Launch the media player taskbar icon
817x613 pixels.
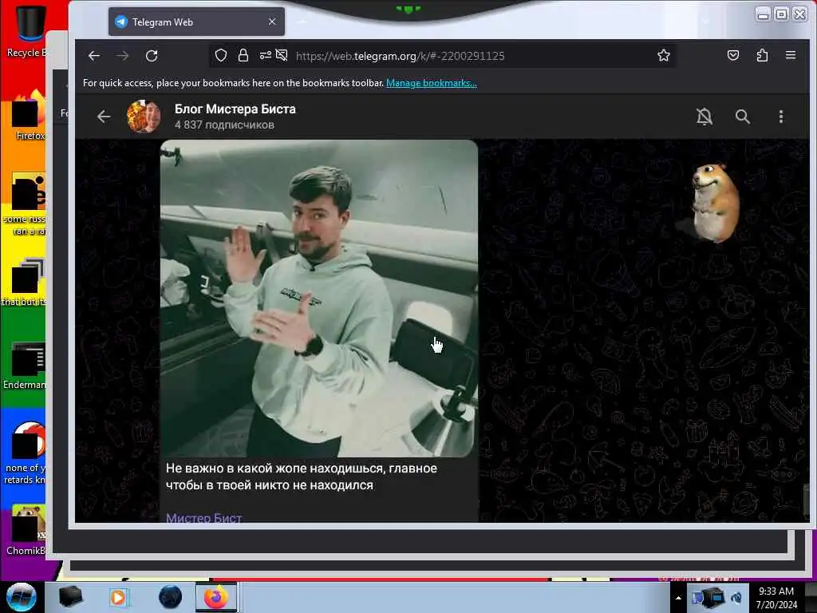click(118, 597)
